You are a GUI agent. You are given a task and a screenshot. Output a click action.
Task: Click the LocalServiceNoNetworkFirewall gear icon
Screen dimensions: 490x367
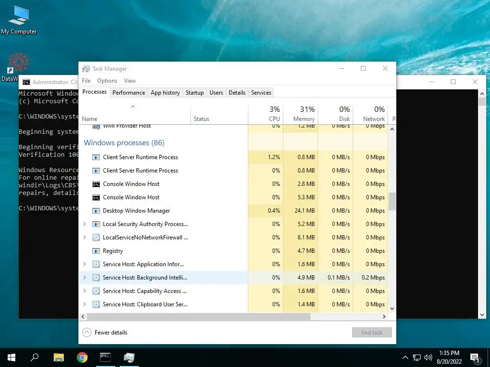click(x=96, y=237)
